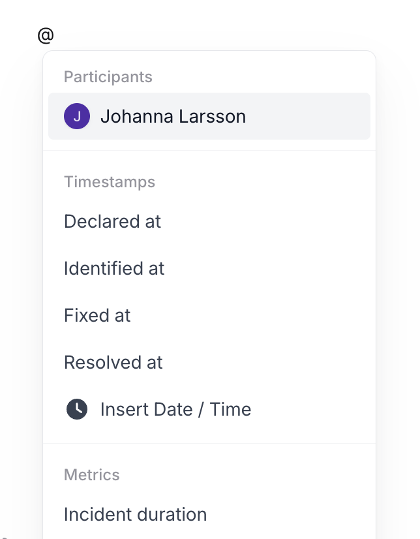Select the Fixed at timestamp
Screen dimensions: 420x539
click(x=97, y=315)
